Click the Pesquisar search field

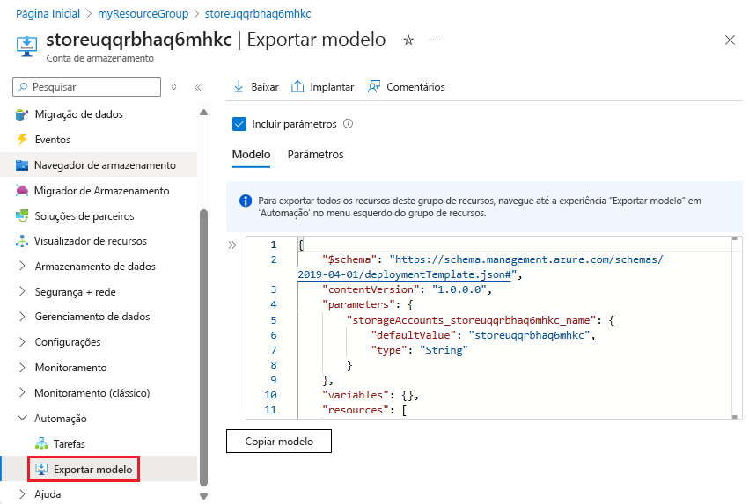point(86,87)
